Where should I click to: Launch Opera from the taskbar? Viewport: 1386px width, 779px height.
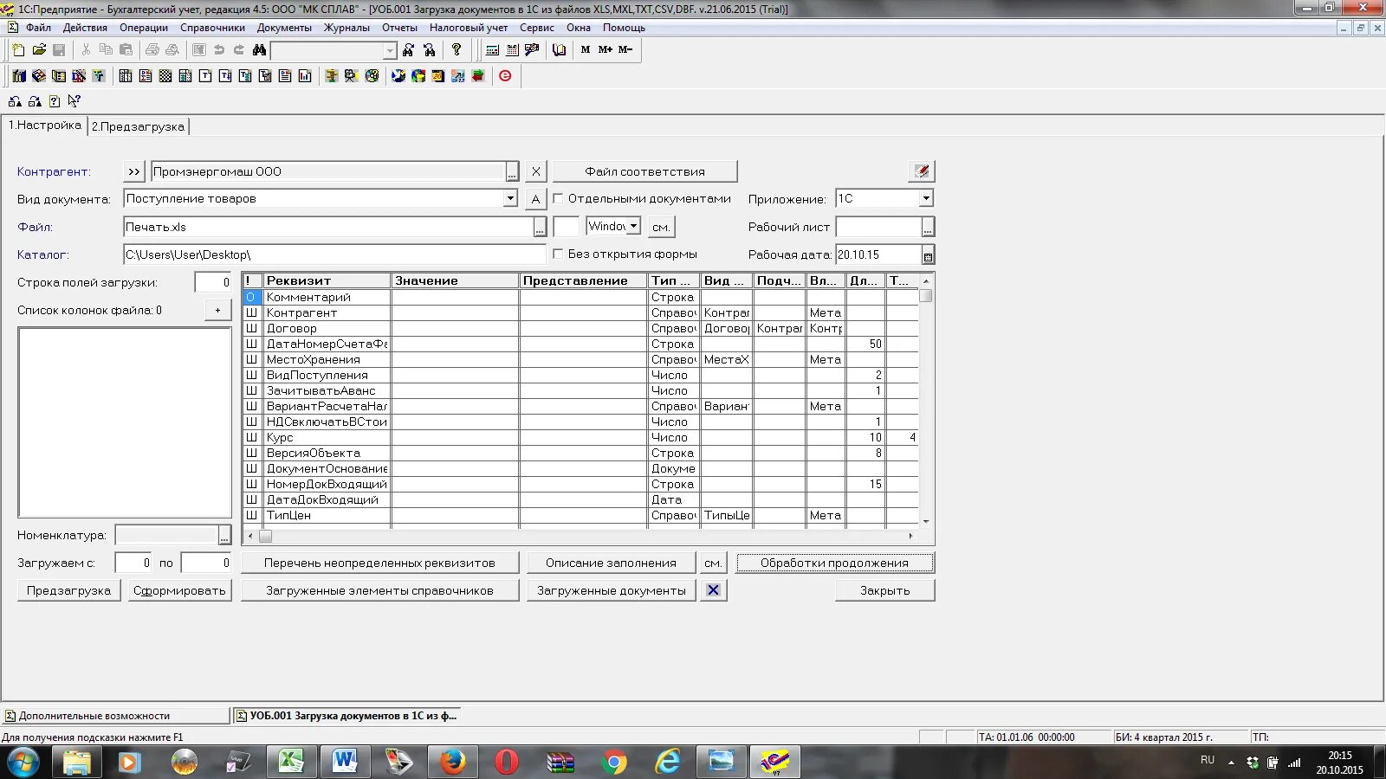[506, 762]
